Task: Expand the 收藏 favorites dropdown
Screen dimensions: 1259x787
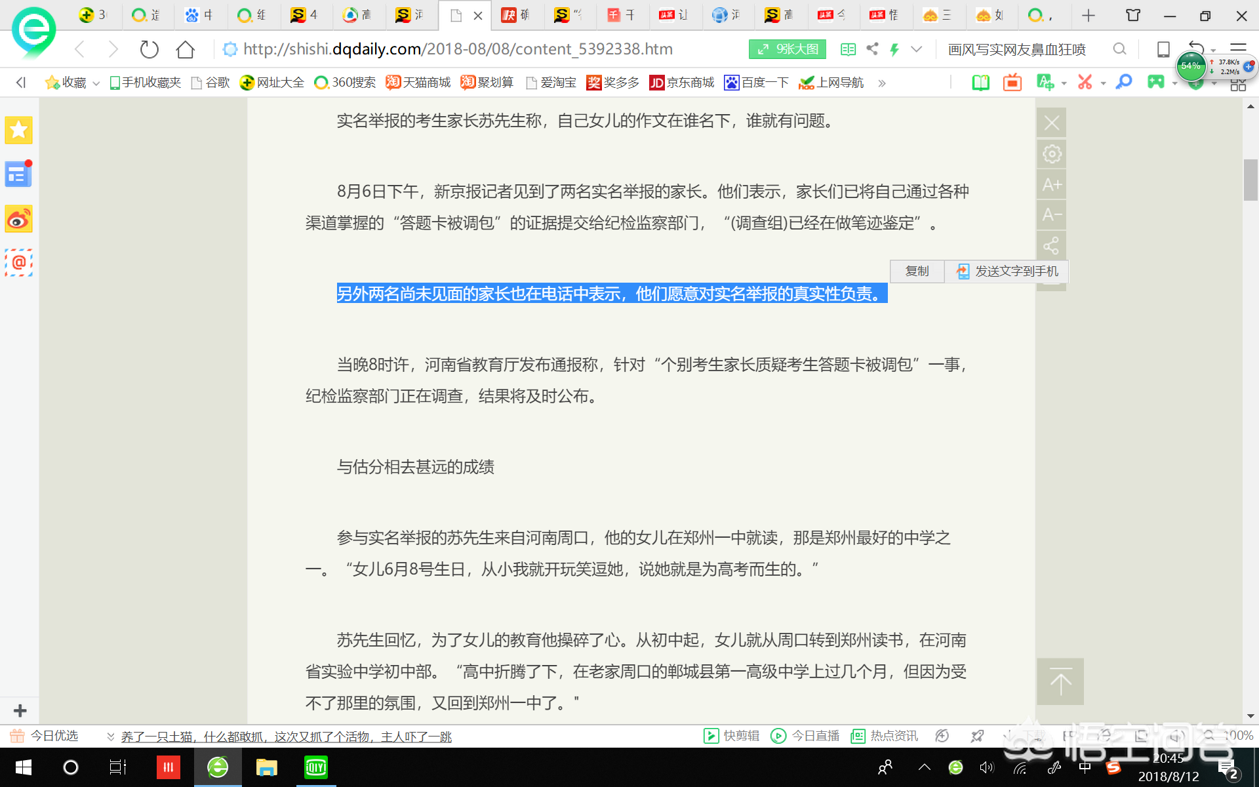Action: click(x=96, y=83)
